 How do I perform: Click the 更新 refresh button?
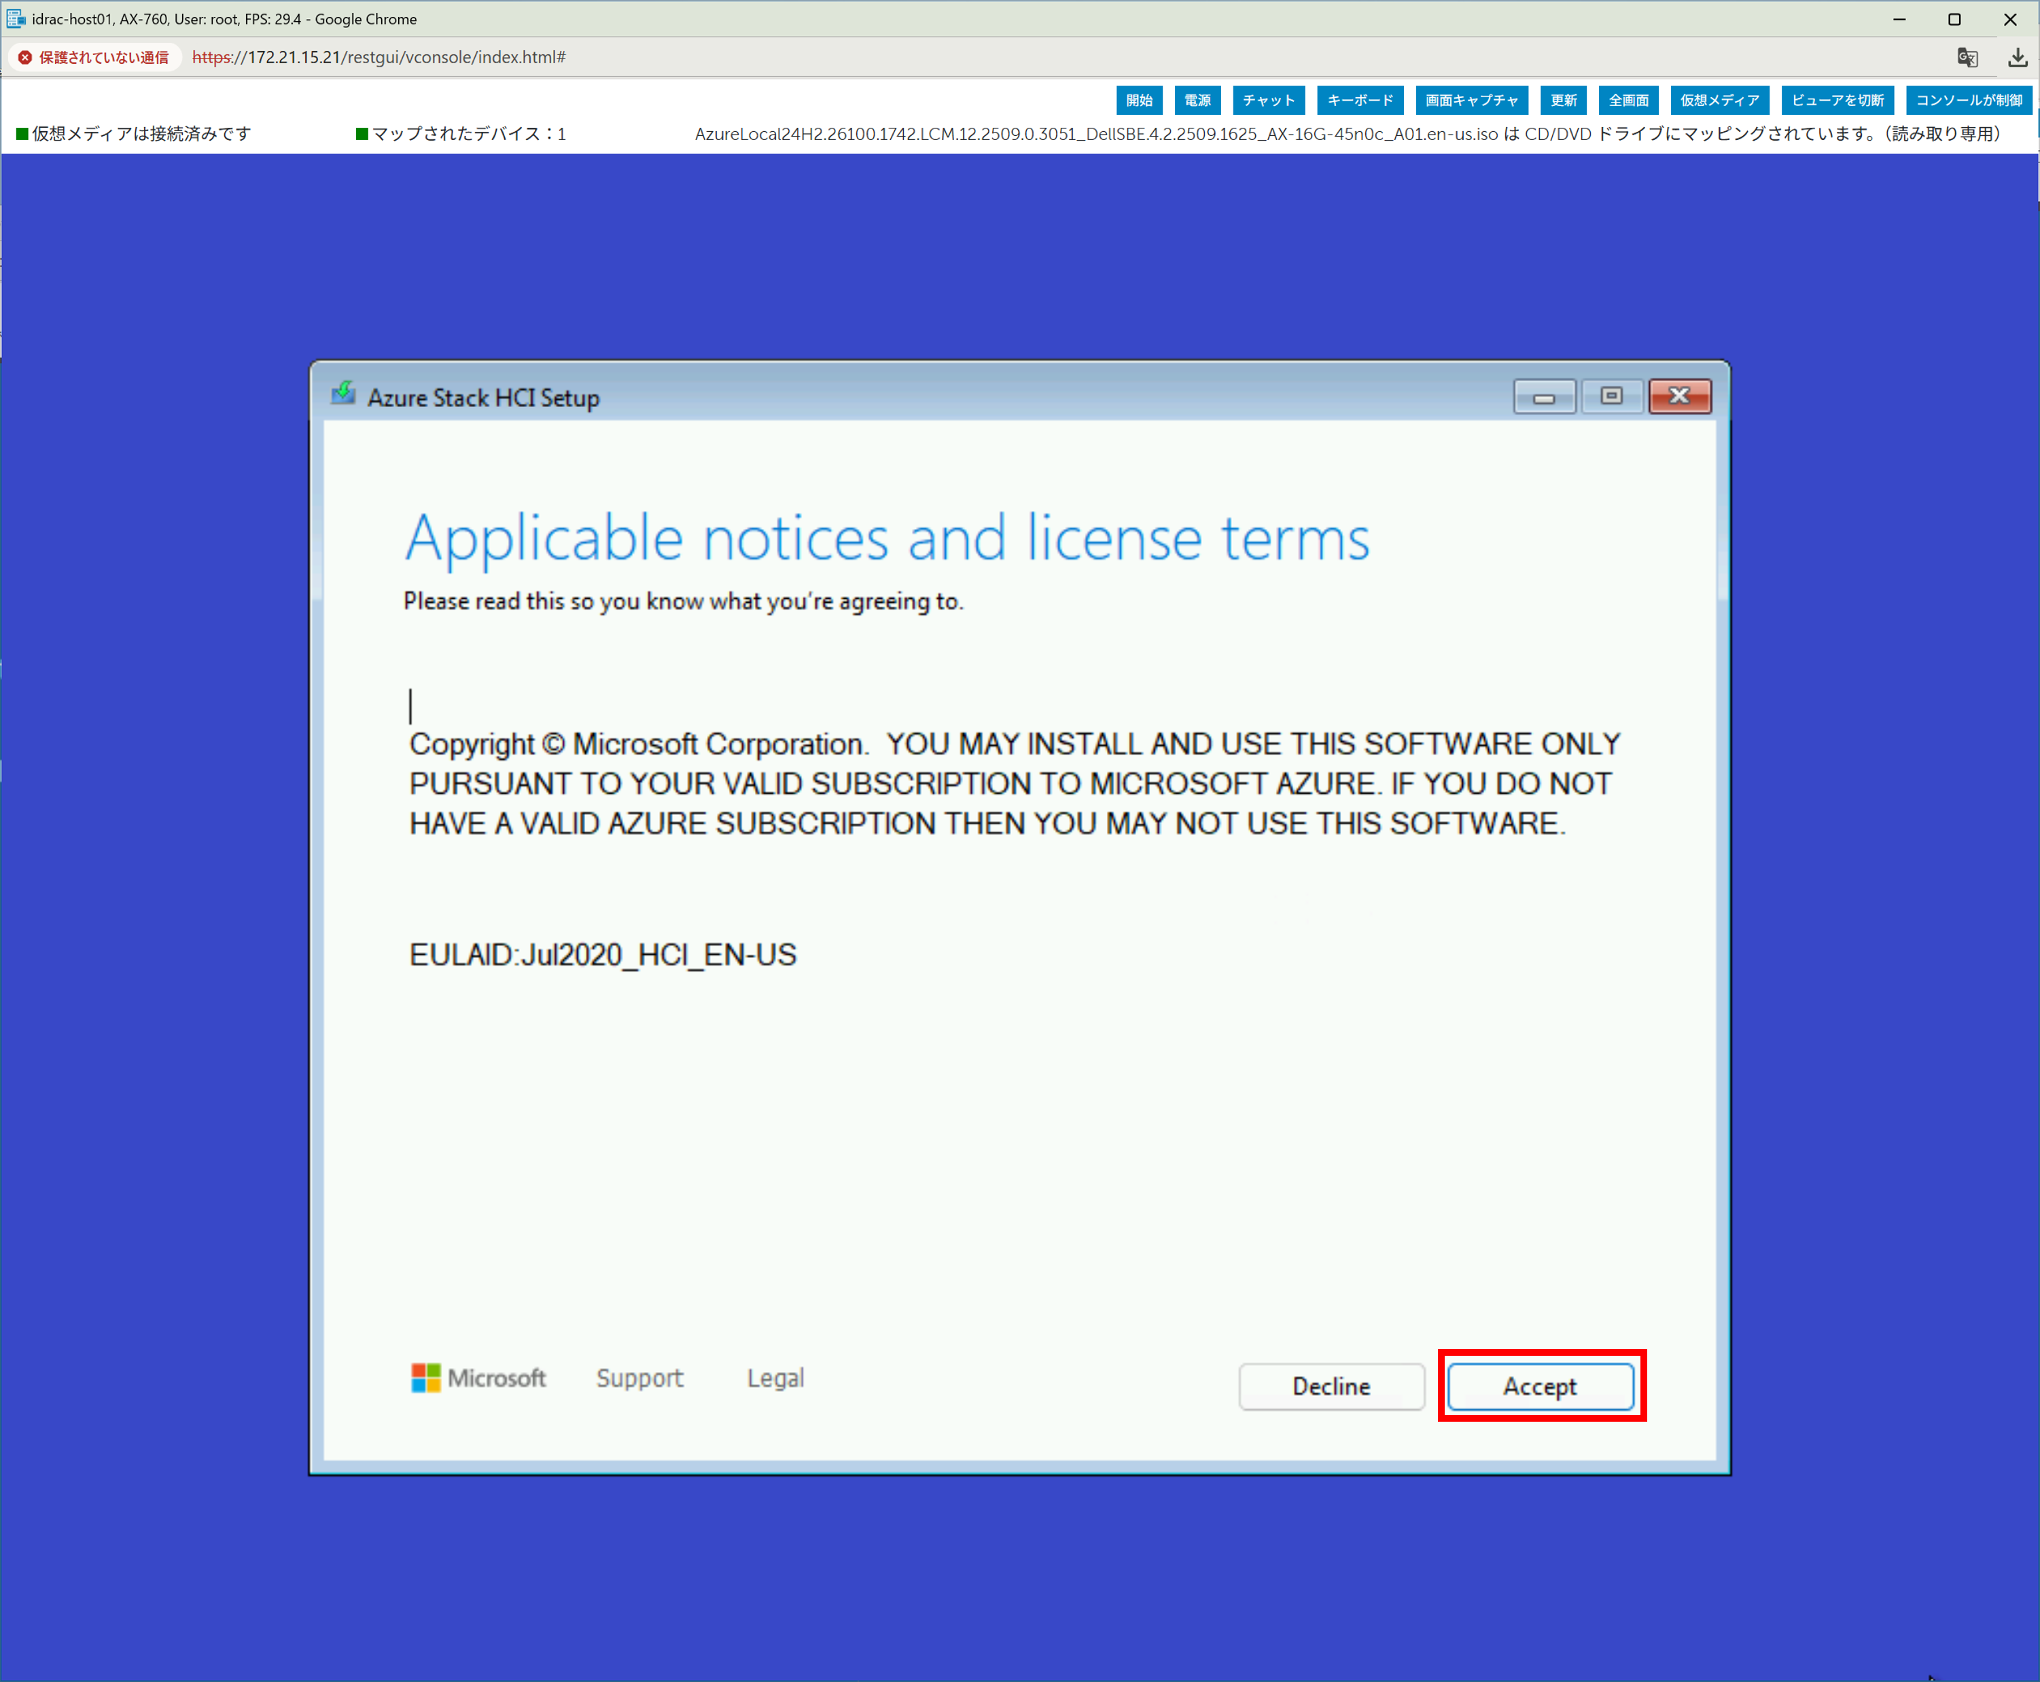pyautogui.click(x=1564, y=100)
